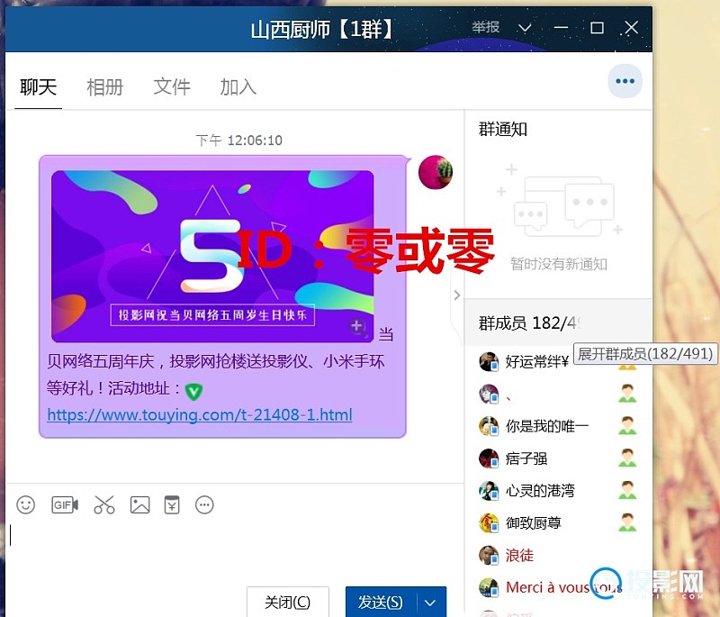Click the 群通知 heading
Viewport: 720px width, 617px height.
(x=503, y=129)
